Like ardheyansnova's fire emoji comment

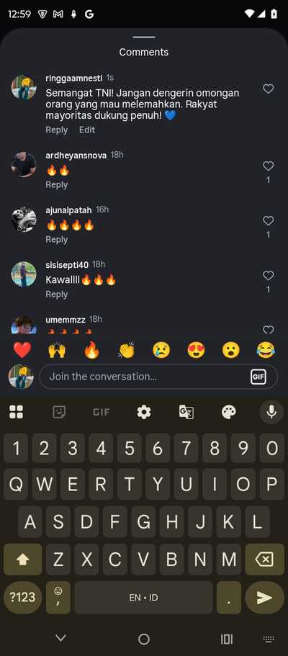coord(269,166)
